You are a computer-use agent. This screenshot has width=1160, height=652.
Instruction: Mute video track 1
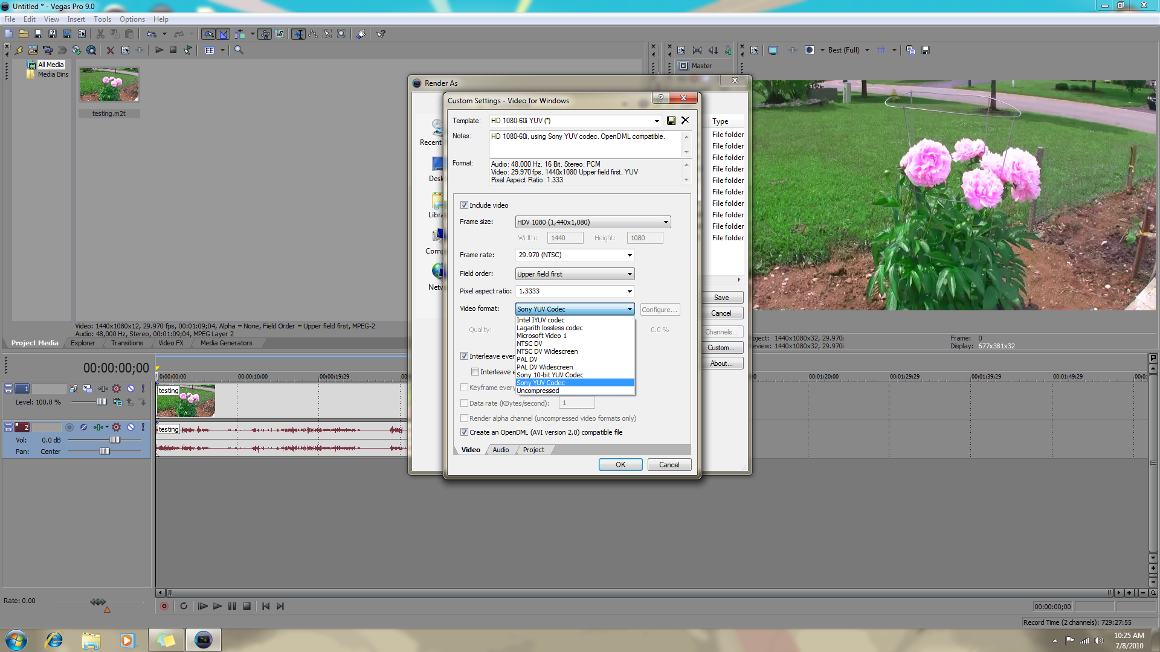[130, 389]
